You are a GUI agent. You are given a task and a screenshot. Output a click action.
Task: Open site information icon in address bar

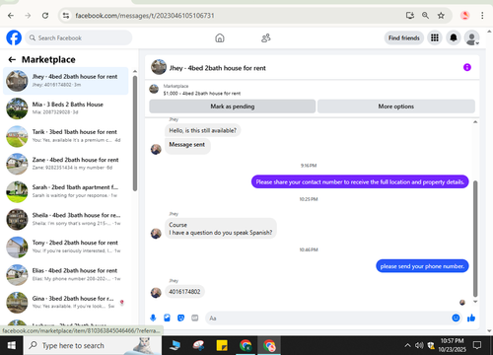click(x=66, y=16)
